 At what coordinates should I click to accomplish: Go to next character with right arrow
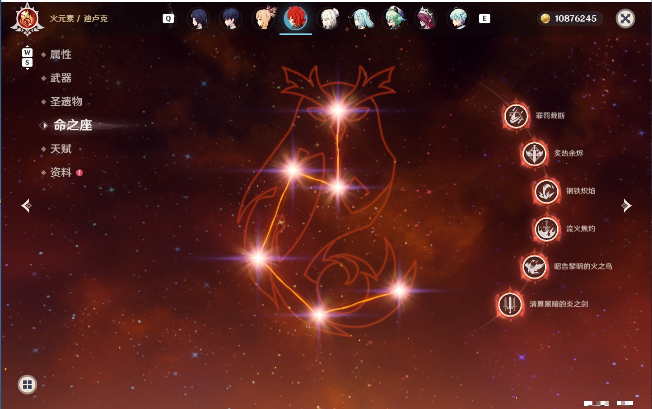(626, 206)
